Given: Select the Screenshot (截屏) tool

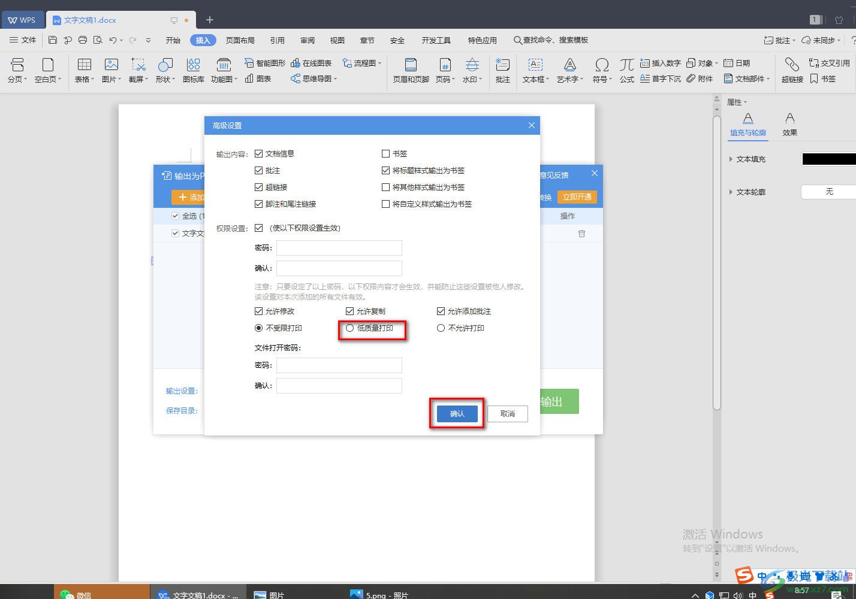Looking at the screenshot, I should [138, 70].
